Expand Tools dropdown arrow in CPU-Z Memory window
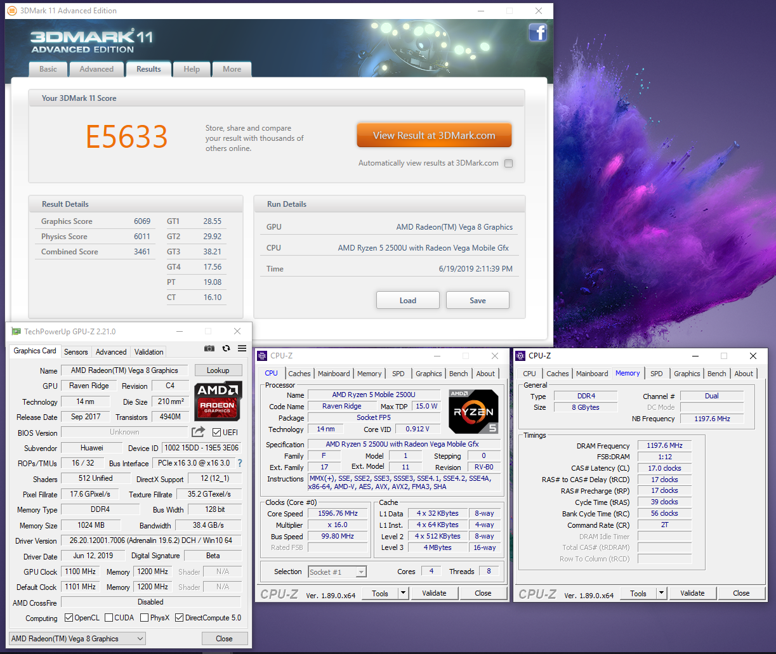776x654 pixels. (x=661, y=593)
